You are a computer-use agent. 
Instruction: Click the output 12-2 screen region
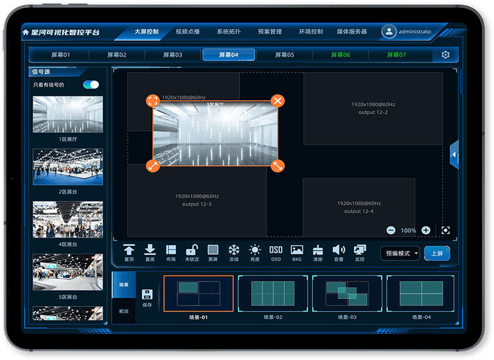(373, 109)
